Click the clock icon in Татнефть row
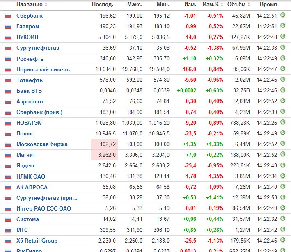Screen dimensions: 291x252 pos(283,79)
